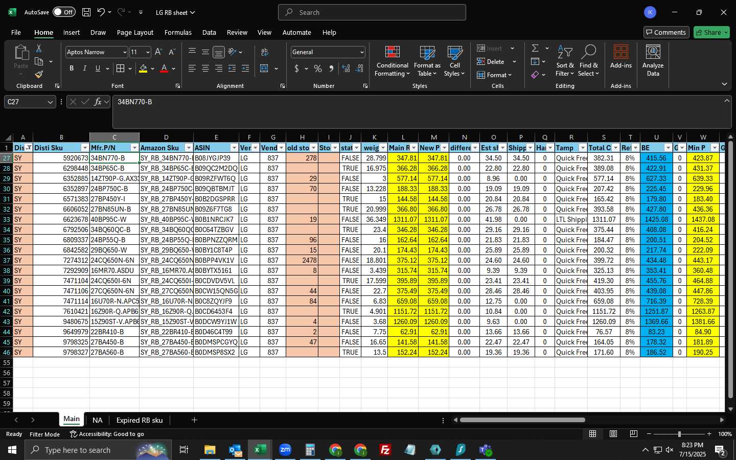The image size is (736, 460).
Task: Click the Comma Style icon
Action: (331, 68)
